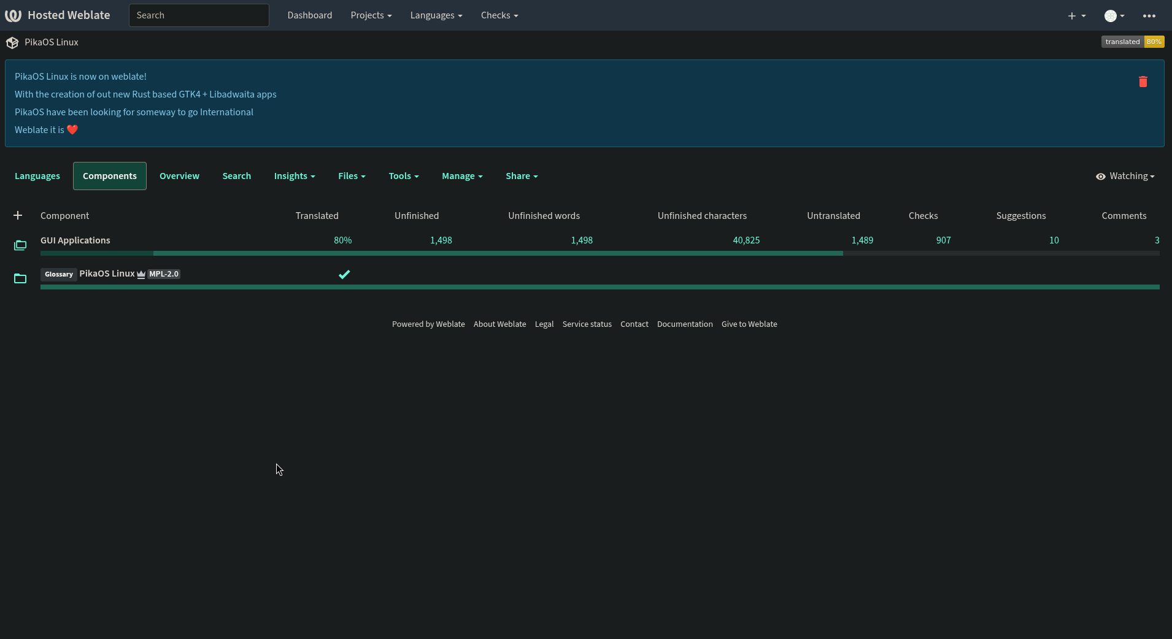Open the Watching eye dropdown
Screen dimensions: 1172x639
click(x=1125, y=176)
